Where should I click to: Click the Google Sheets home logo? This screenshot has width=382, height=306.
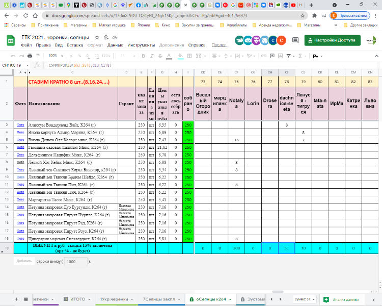pyautogui.click(x=10, y=41)
